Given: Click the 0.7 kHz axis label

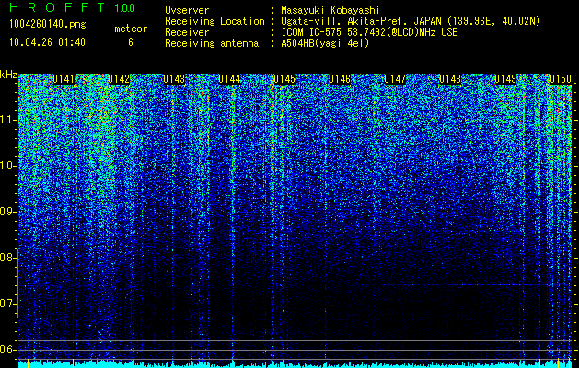Looking at the screenshot, I should pyautogui.click(x=7, y=304).
